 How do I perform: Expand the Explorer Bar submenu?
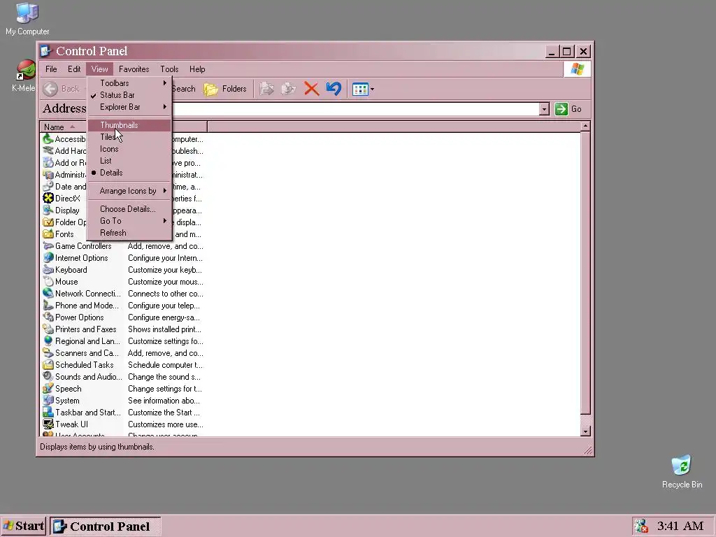(x=129, y=107)
